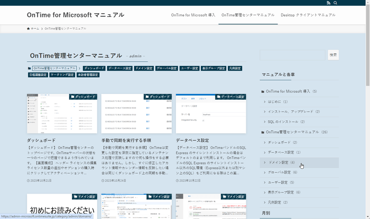
Task: Open the RSS feed icon
Action: tap(328, 3)
